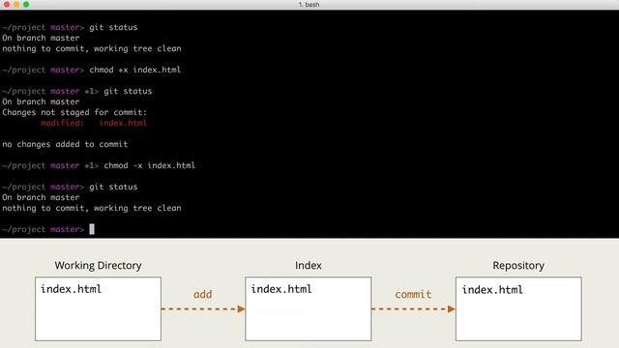Click index.html inside the Repository box
Screen dimensions: 619x348
click(492, 290)
